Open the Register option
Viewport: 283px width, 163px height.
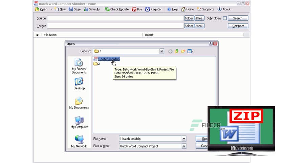(153, 9)
